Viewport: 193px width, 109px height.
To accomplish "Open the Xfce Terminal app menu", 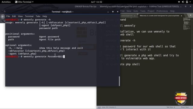I will coord(24,2).
